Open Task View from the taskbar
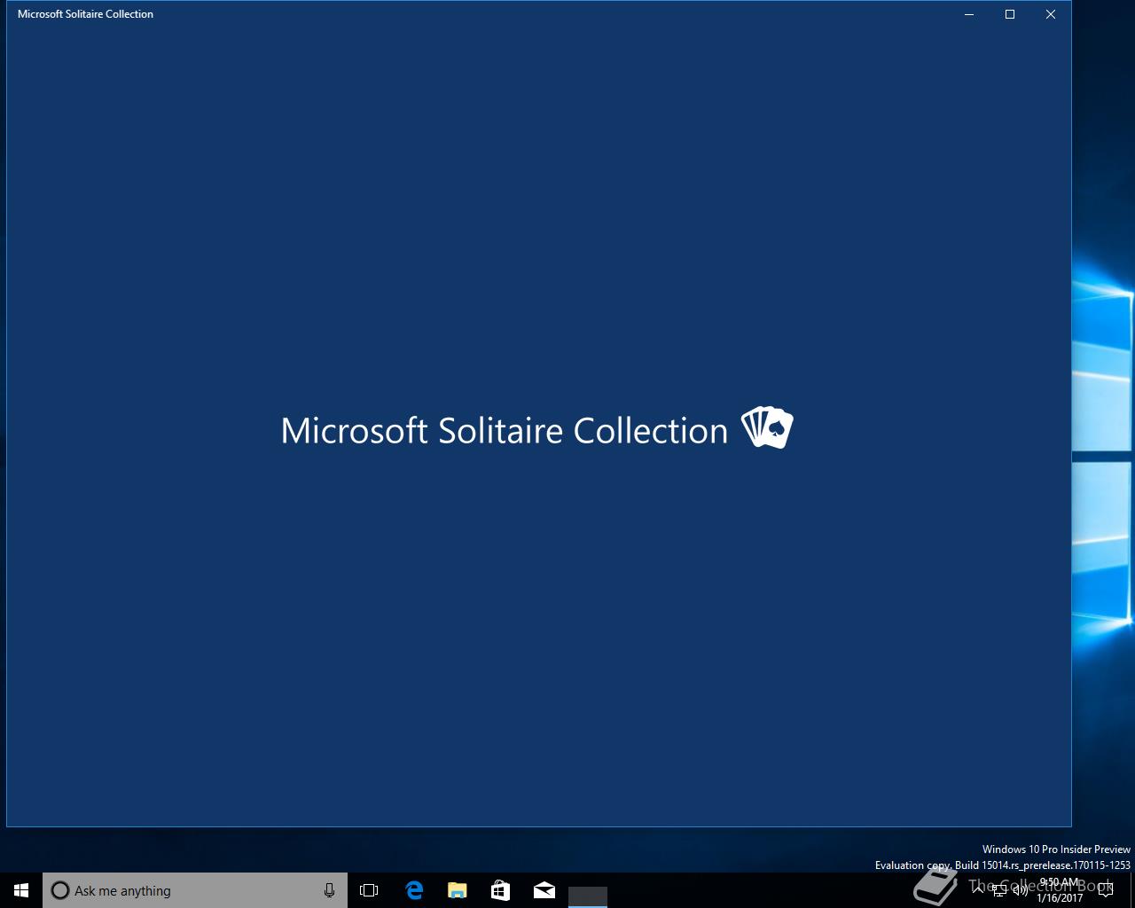The height and width of the screenshot is (908, 1135). coord(369,890)
